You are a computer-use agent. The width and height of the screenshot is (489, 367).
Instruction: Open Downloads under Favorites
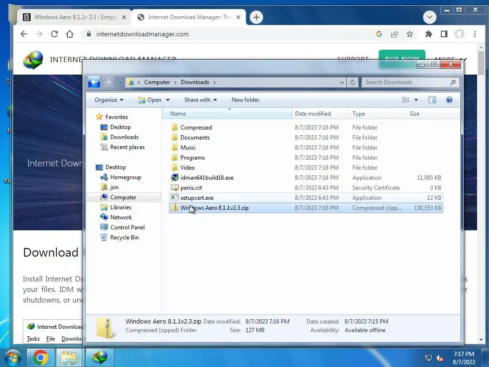click(x=124, y=137)
